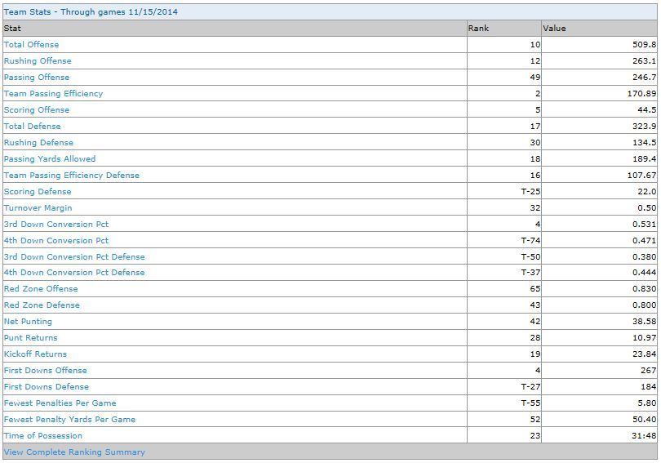This screenshot has height=463, width=661.
Task: Select Total Defense value 323.9
Action: coord(644,127)
